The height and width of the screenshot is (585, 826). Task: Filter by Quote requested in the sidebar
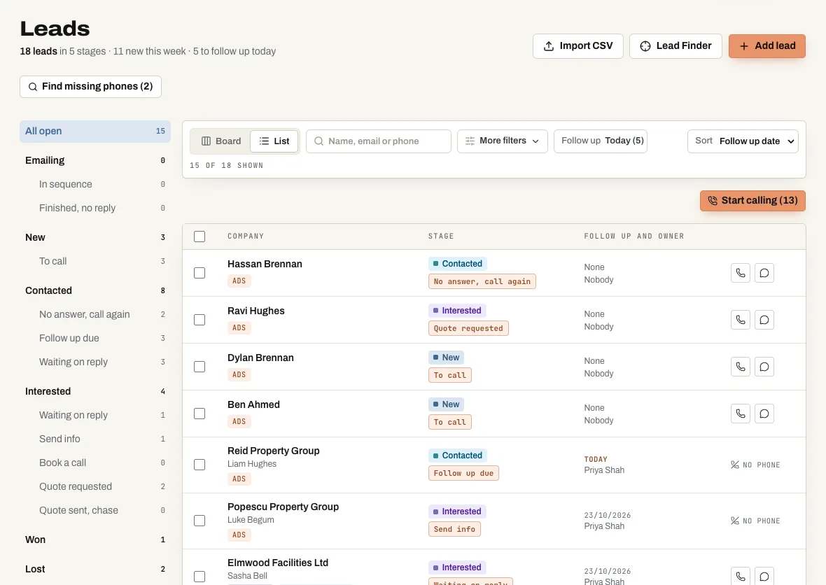click(x=94, y=486)
